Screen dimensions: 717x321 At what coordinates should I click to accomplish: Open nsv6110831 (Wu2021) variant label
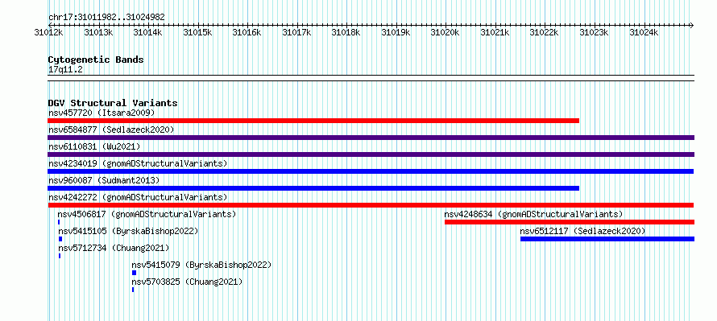click(x=94, y=146)
